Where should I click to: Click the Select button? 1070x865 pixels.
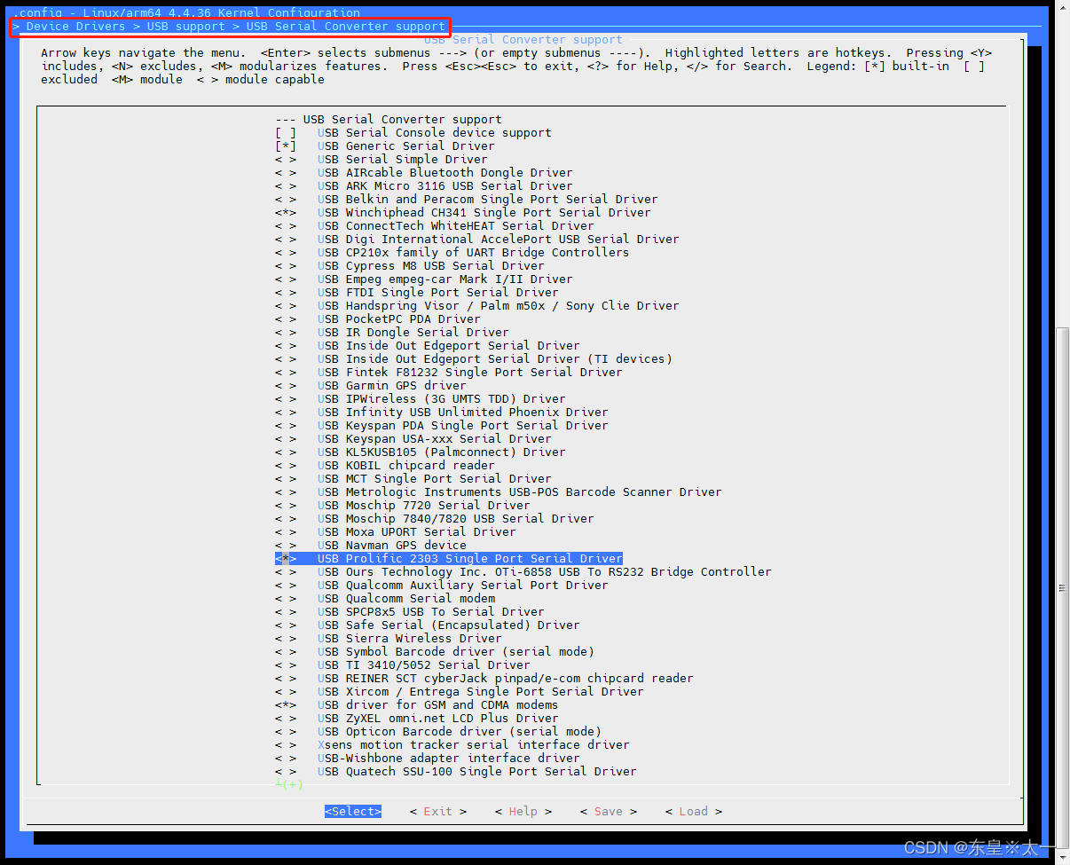coord(352,812)
